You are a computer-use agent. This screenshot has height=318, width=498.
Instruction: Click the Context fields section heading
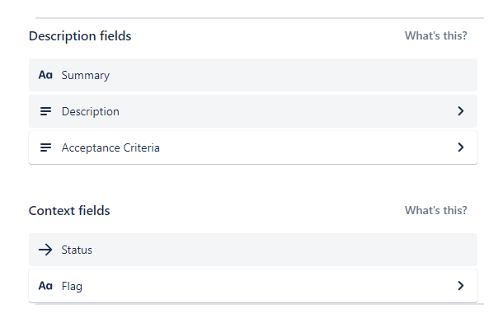69,211
